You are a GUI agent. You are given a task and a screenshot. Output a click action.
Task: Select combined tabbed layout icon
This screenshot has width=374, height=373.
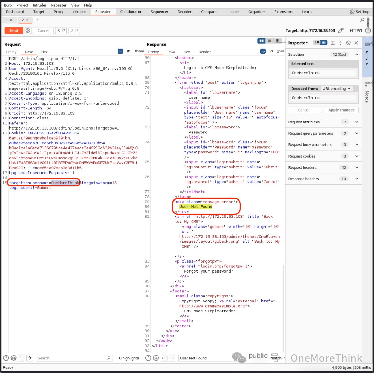(277, 41)
